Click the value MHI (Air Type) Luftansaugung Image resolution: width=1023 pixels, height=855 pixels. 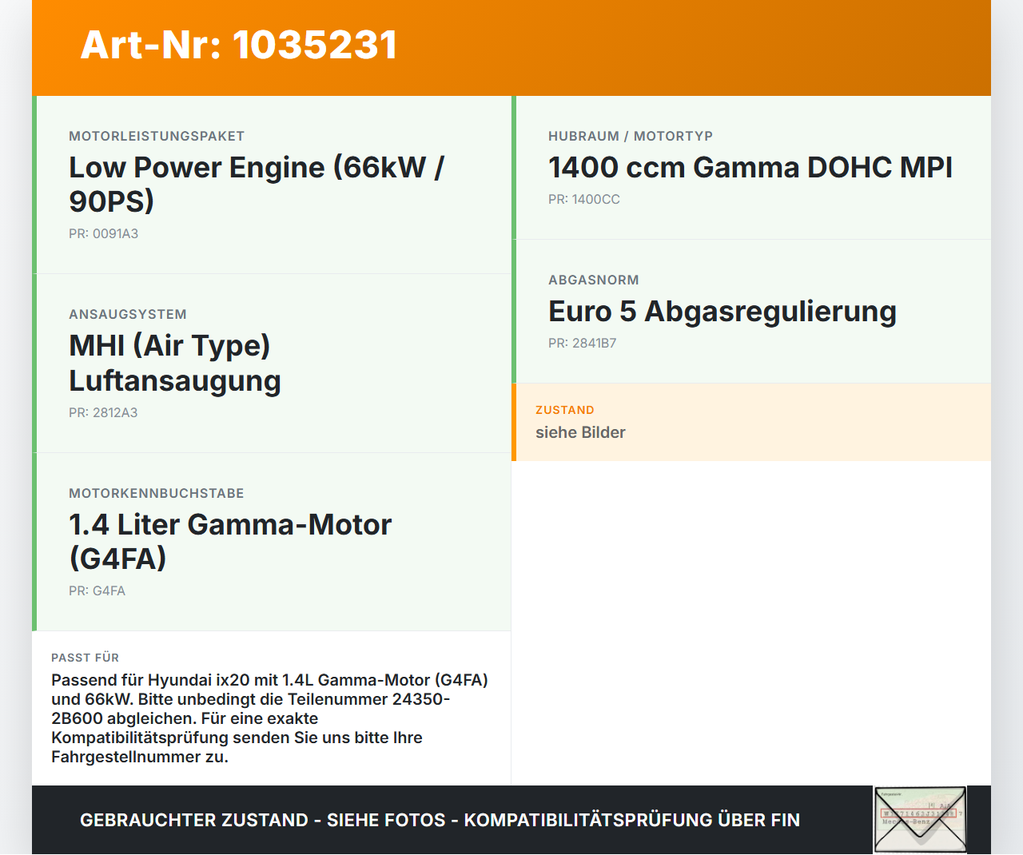(x=175, y=363)
